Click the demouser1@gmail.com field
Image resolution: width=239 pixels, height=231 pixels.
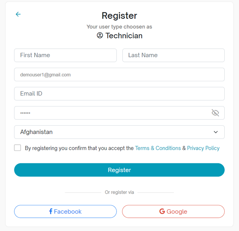click(119, 75)
